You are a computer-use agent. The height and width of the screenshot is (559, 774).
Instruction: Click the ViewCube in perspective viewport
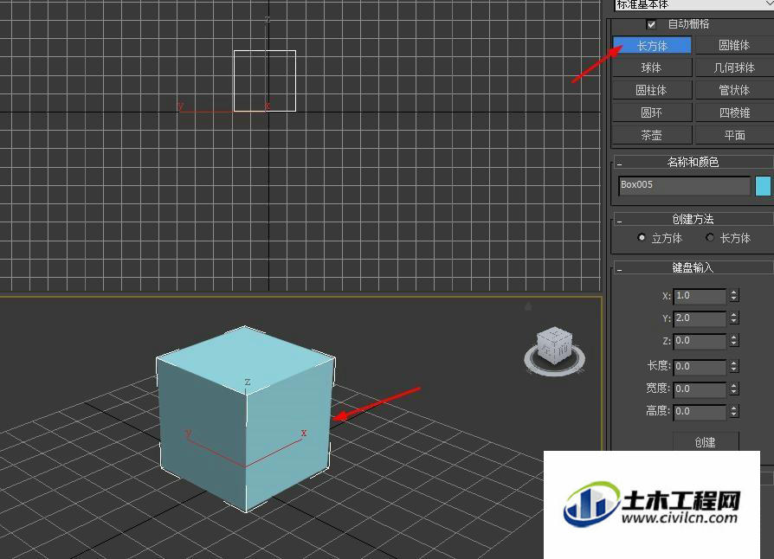click(x=555, y=345)
